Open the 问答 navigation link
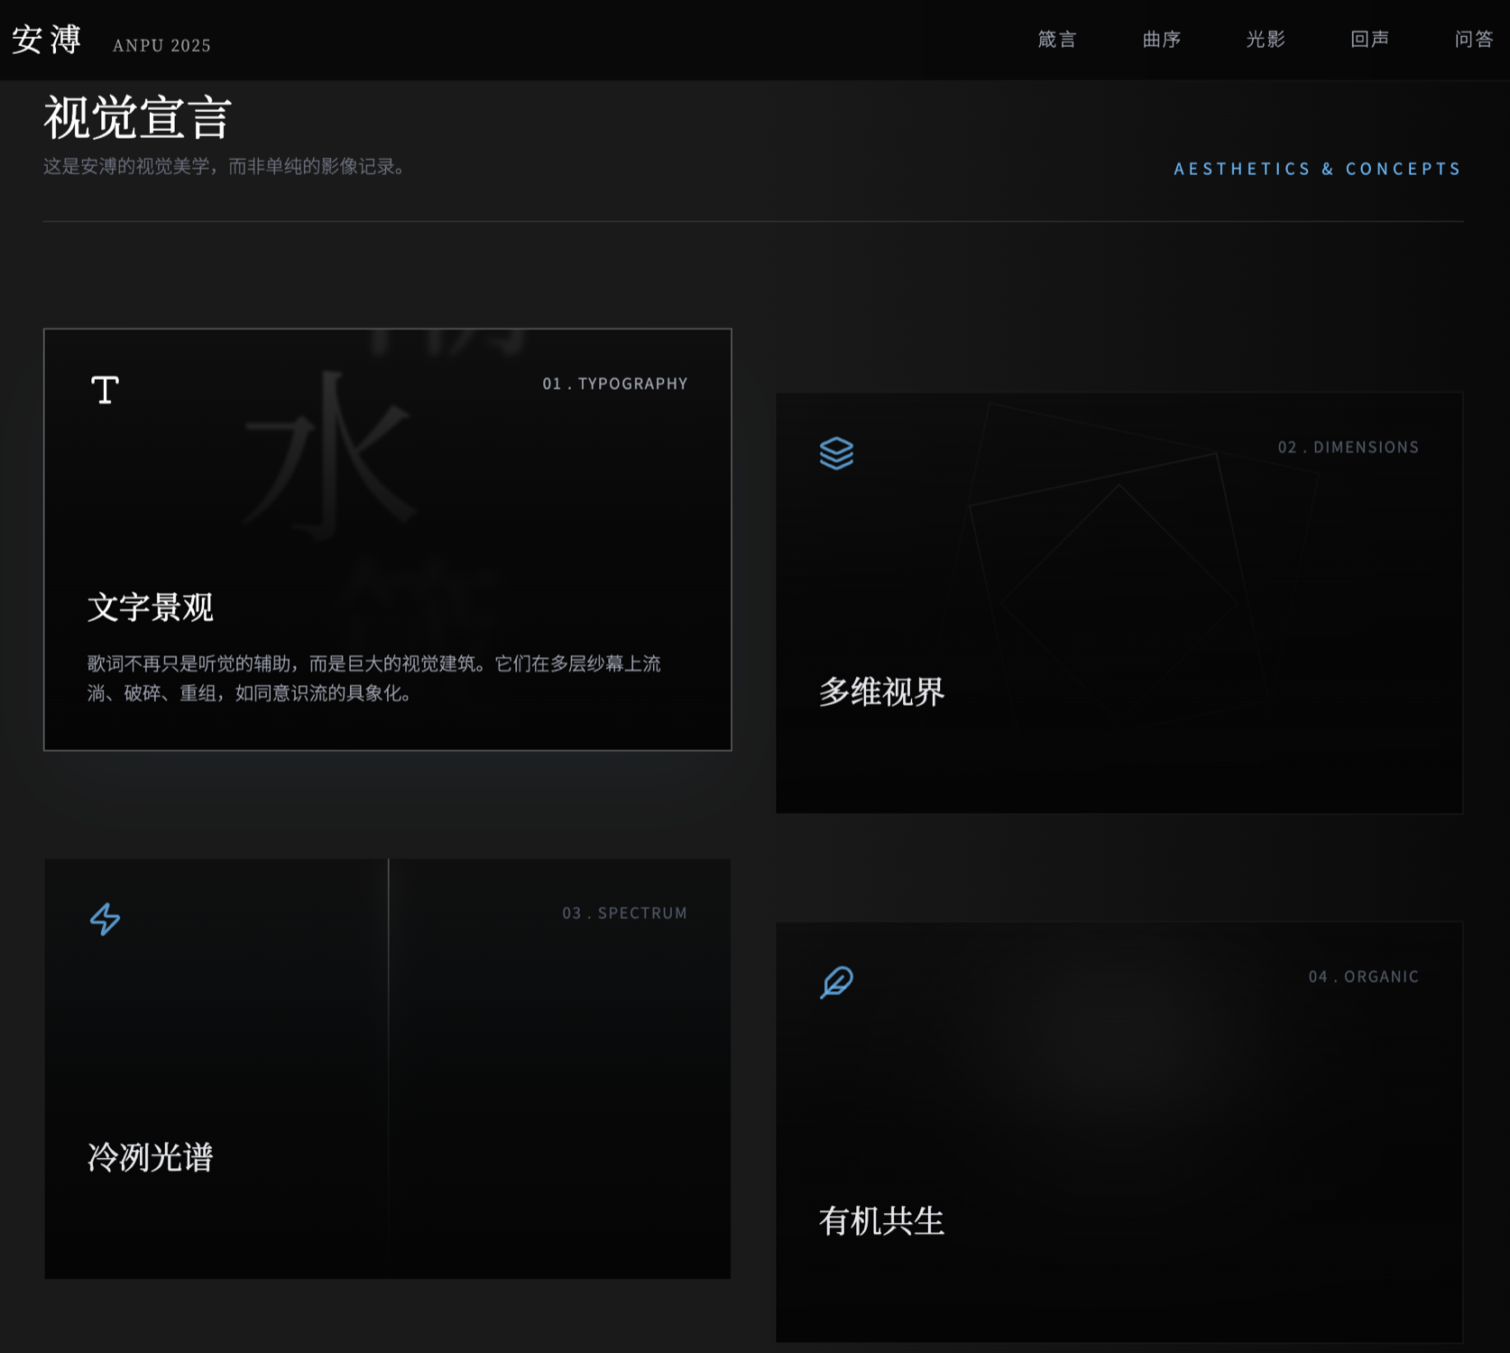Image resolution: width=1510 pixels, height=1353 pixels. click(1473, 40)
